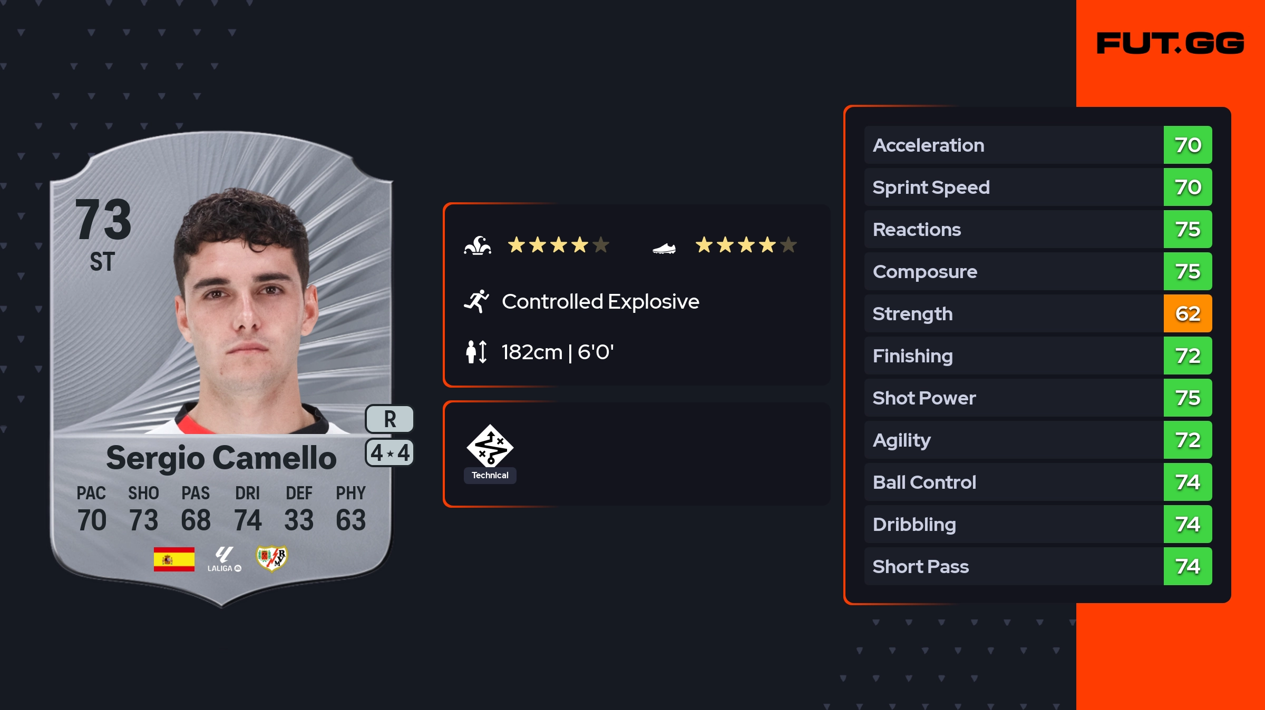
Task: Click the Technical label under playstyle icon
Action: coord(490,475)
